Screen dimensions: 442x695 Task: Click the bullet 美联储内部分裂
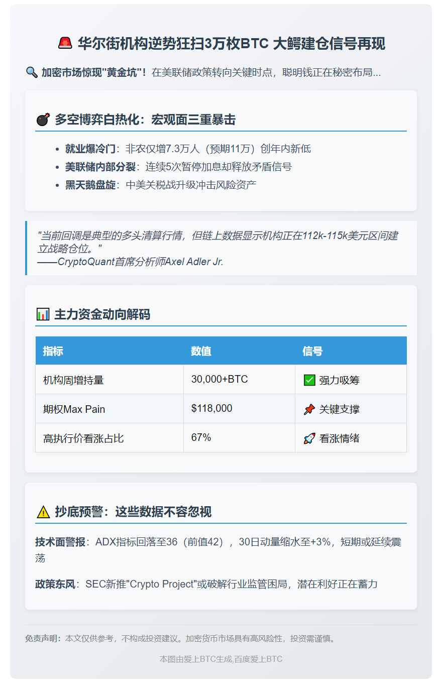pos(100,167)
